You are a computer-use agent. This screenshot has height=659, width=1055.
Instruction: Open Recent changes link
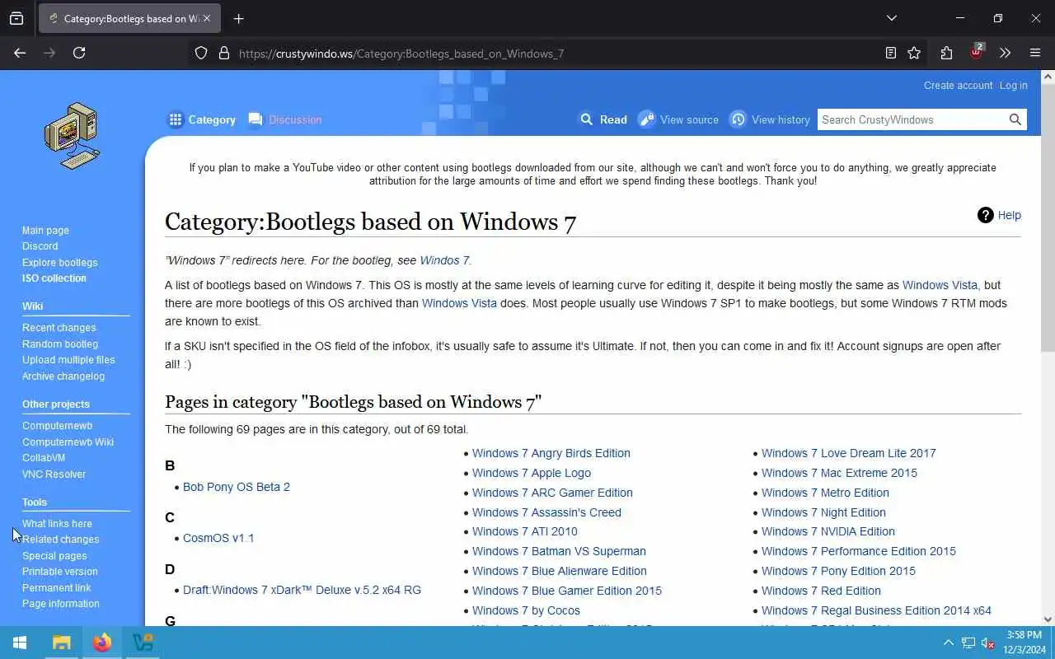pos(59,328)
